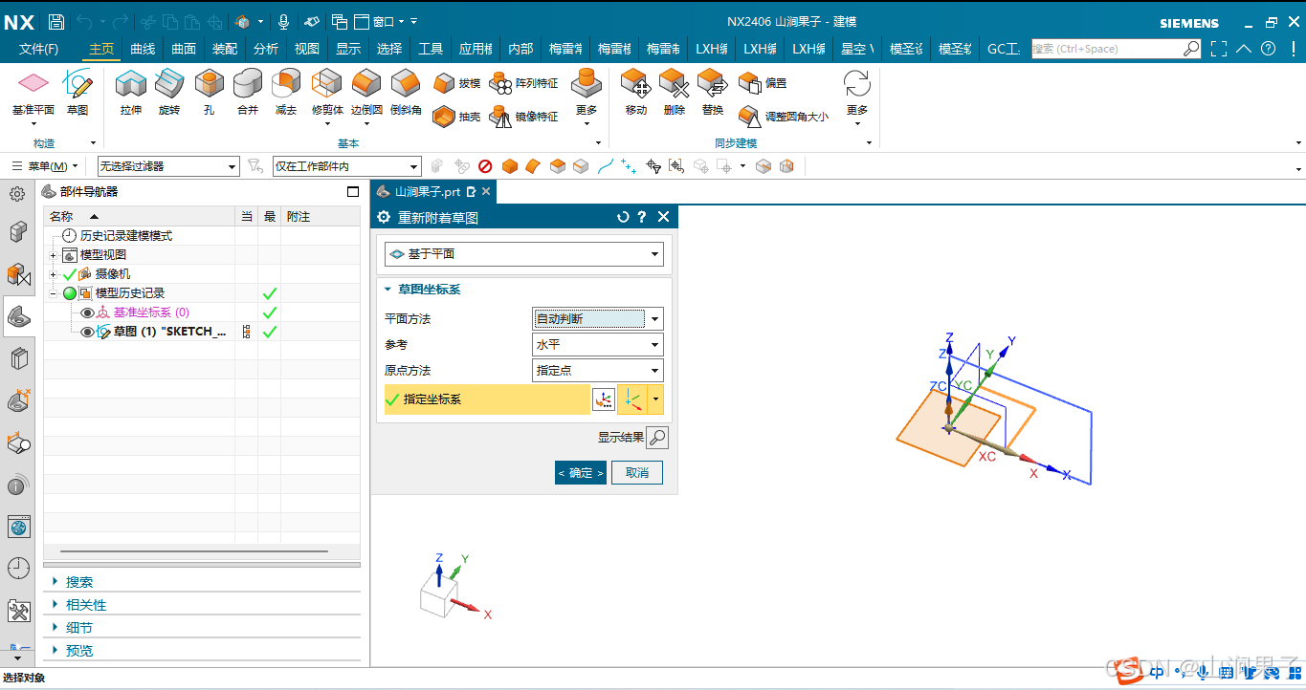Switch to the 曲面 ribbon tab
Image resolution: width=1306 pixels, height=690 pixels.
[183, 49]
